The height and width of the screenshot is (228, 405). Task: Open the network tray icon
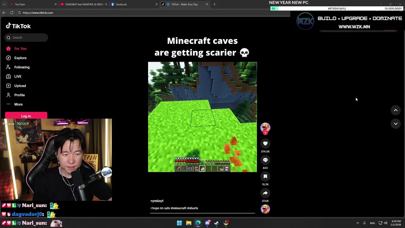tap(381, 223)
